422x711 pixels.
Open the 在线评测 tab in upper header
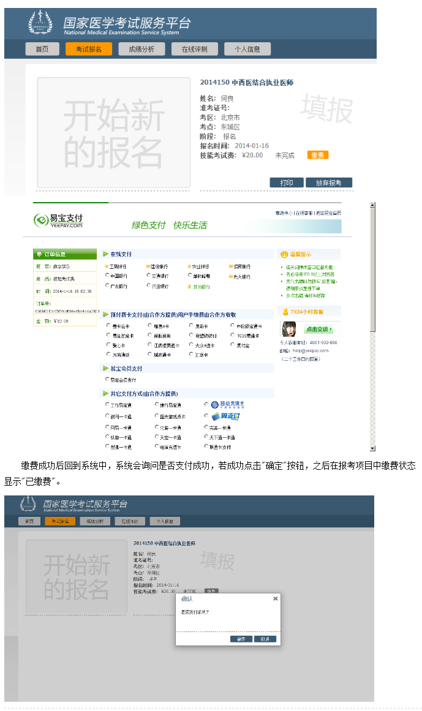pyautogui.click(x=194, y=49)
